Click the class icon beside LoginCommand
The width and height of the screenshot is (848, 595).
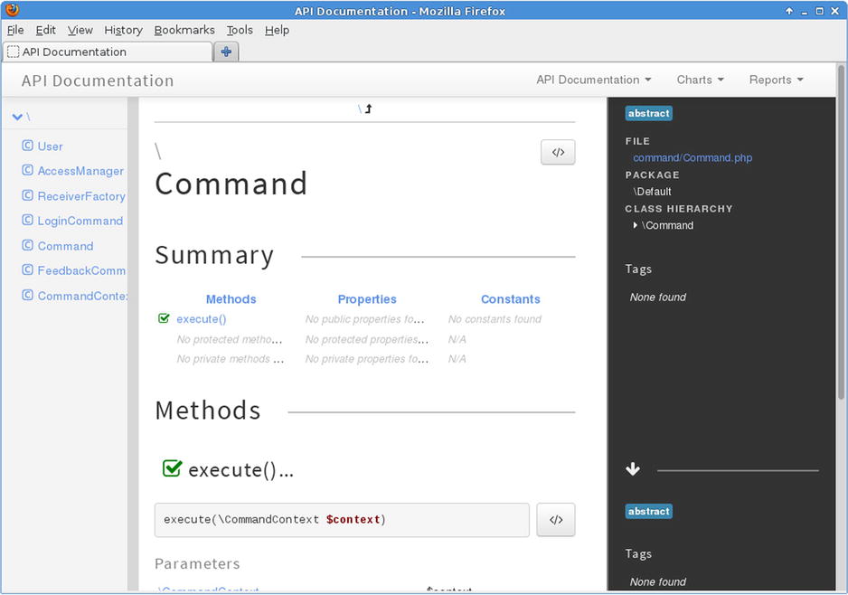28,220
